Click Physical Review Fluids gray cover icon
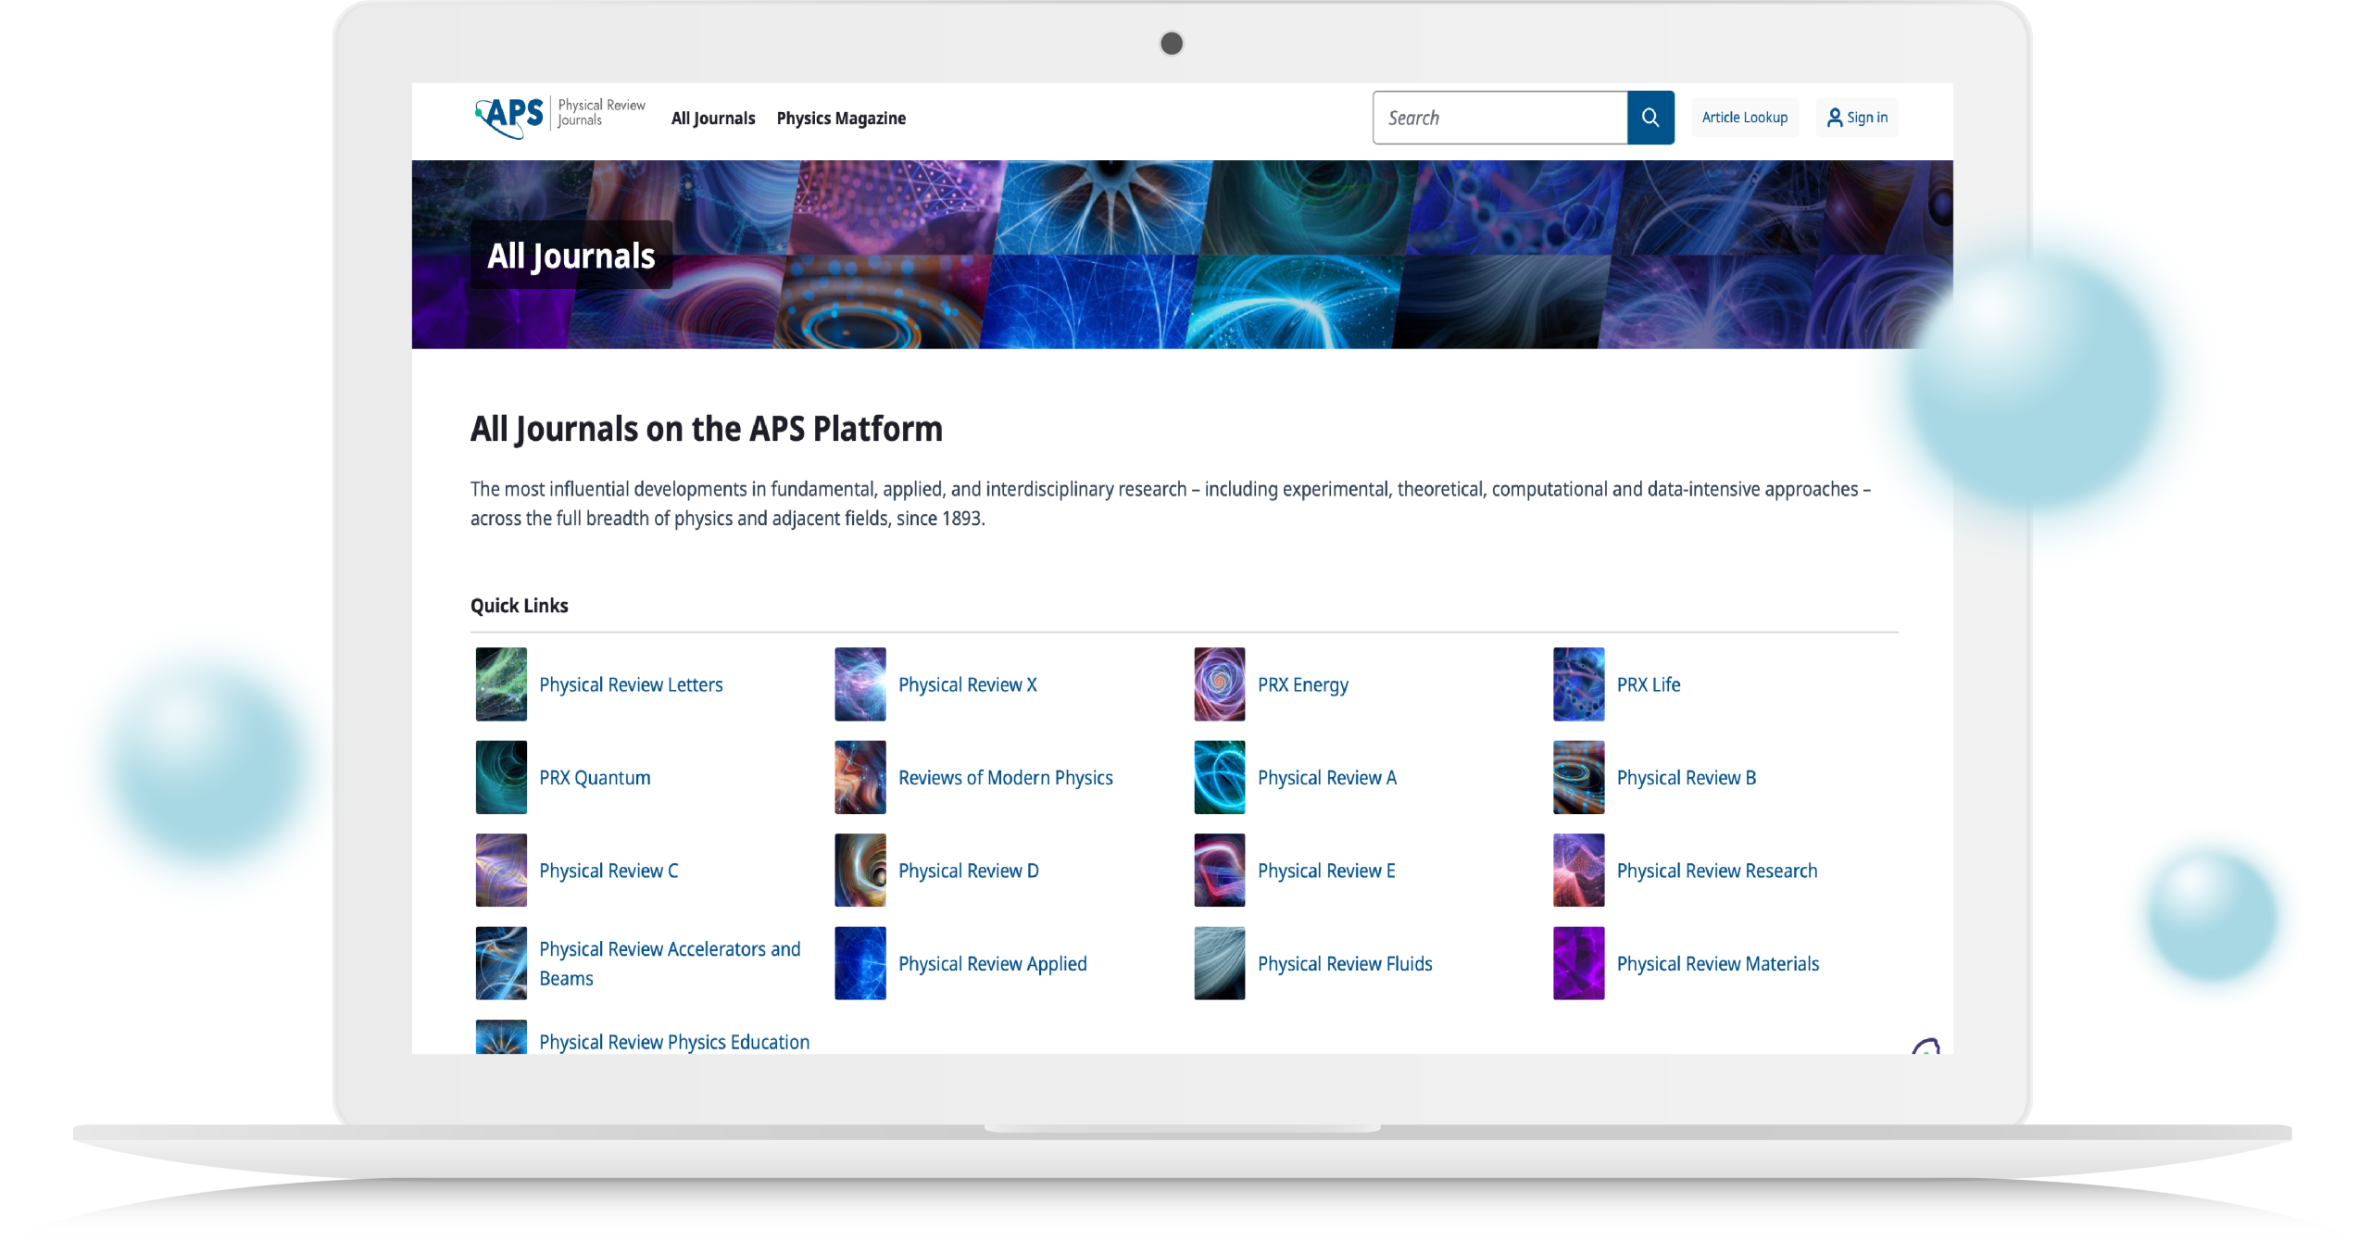The image size is (2371, 1241). click(1219, 963)
